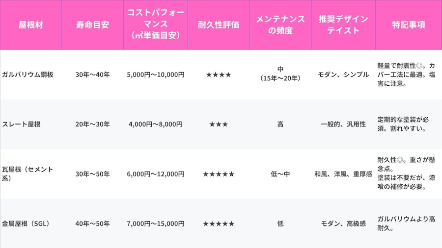This screenshot has width=442, height=248.
Task: Select the 推奨デザインテイスト header cell
Action: pyautogui.click(x=343, y=25)
